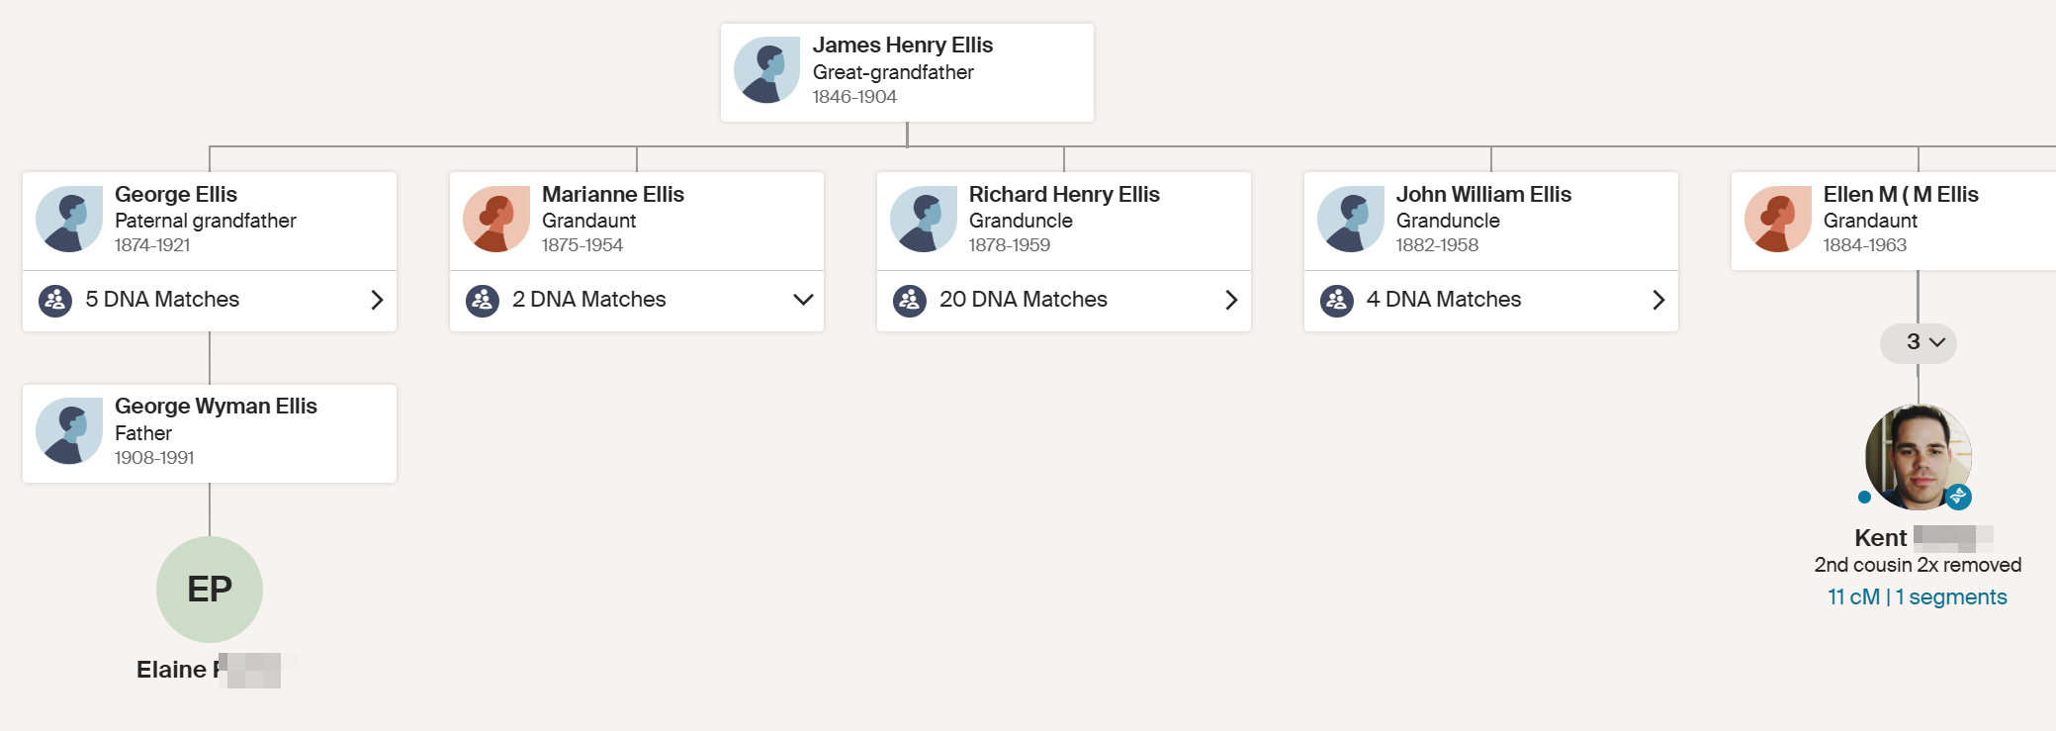Click James Henry Ellis avatar icon
This screenshot has height=731, width=2056.
pyautogui.click(x=766, y=71)
